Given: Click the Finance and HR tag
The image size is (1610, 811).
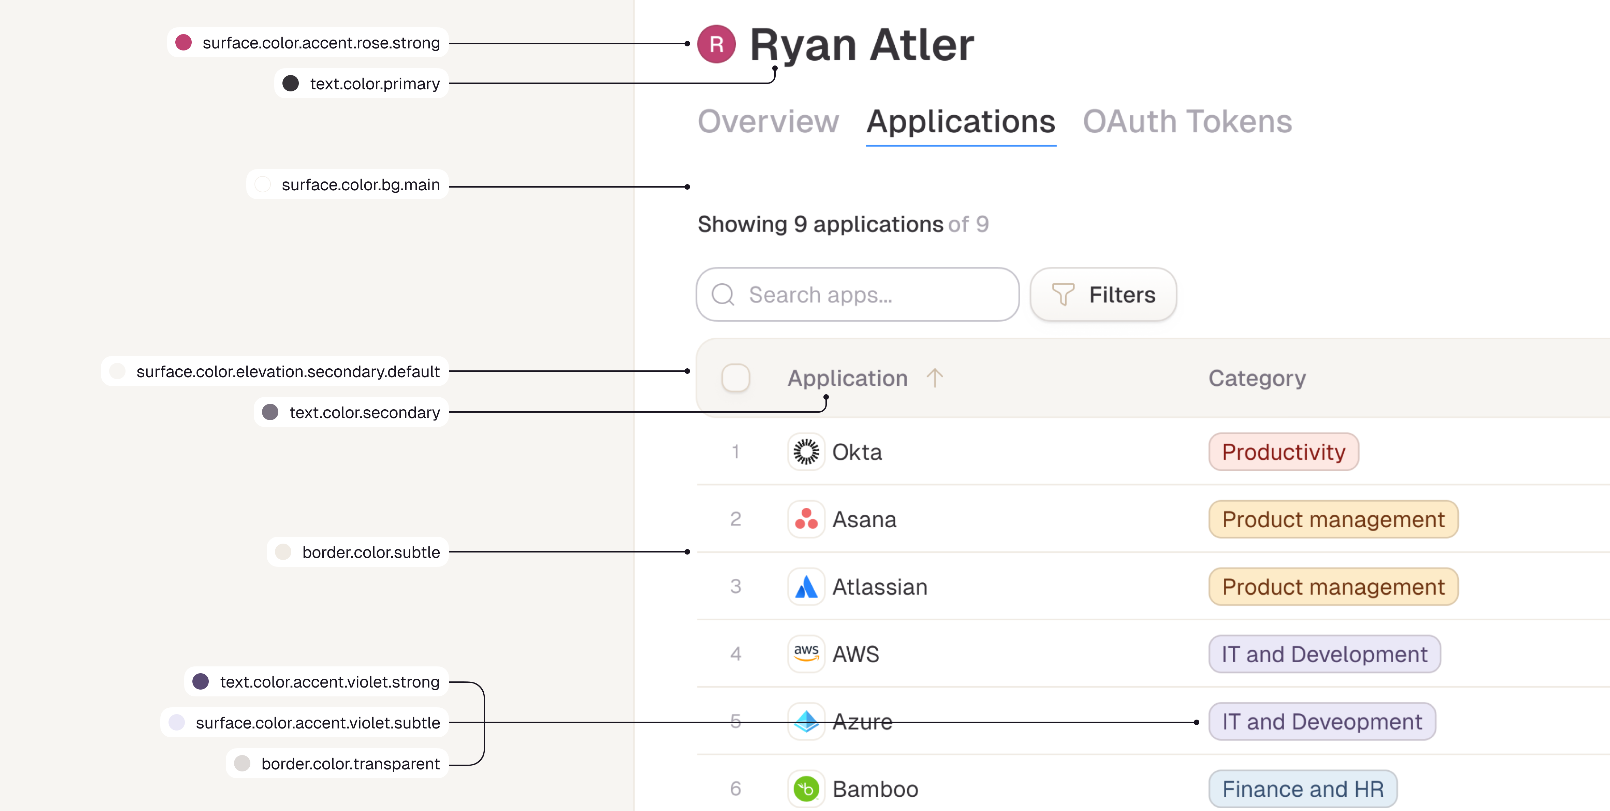Looking at the screenshot, I should [x=1303, y=788].
